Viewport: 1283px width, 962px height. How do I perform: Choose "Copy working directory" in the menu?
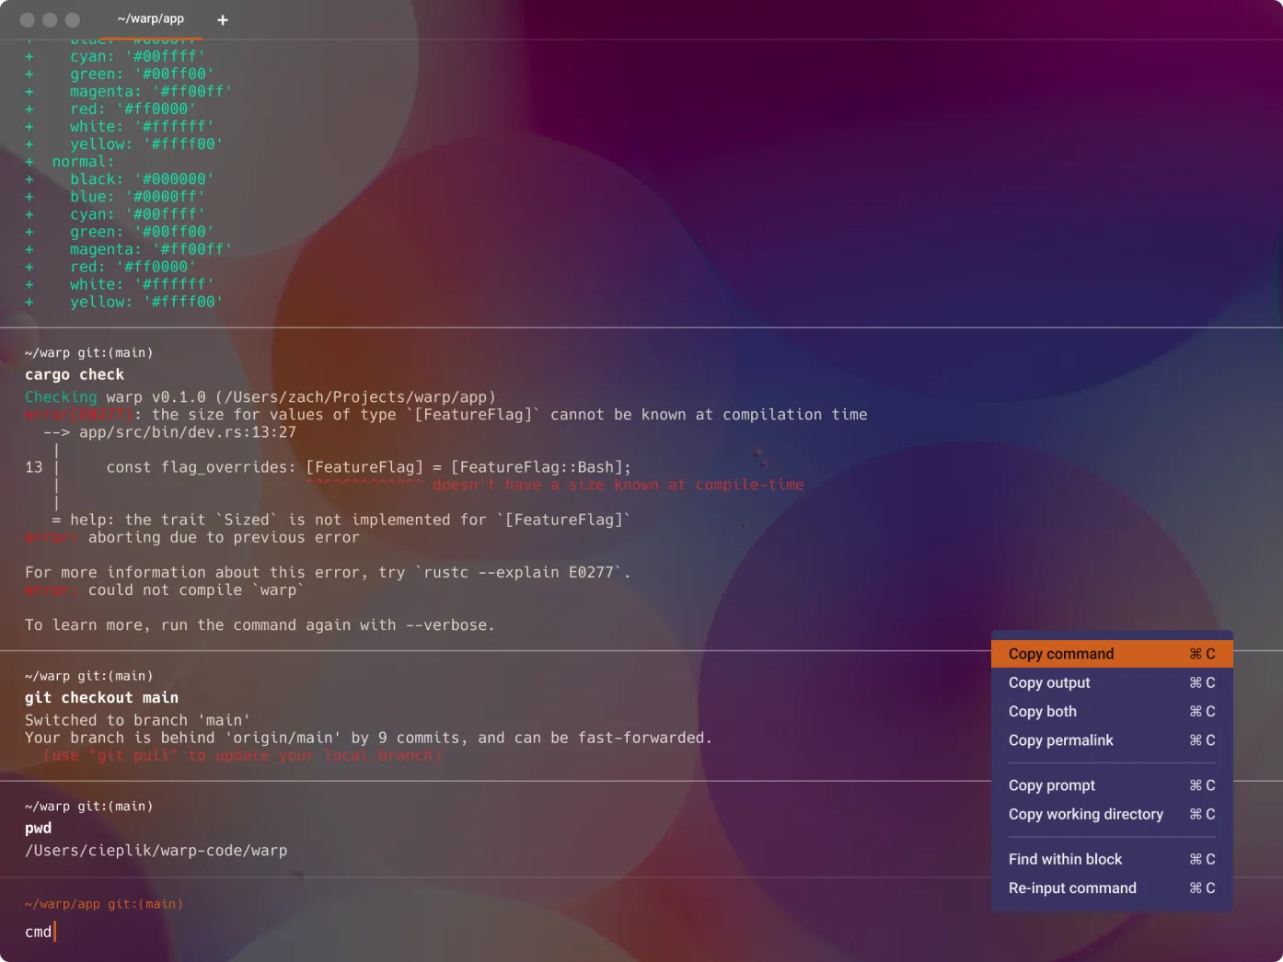tap(1086, 814)
